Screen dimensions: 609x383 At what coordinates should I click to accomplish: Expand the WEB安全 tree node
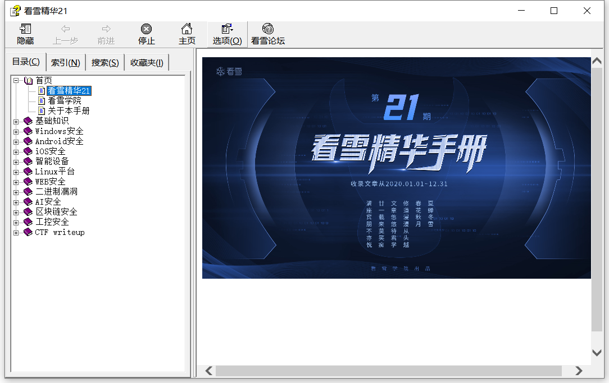pos(16,182)
